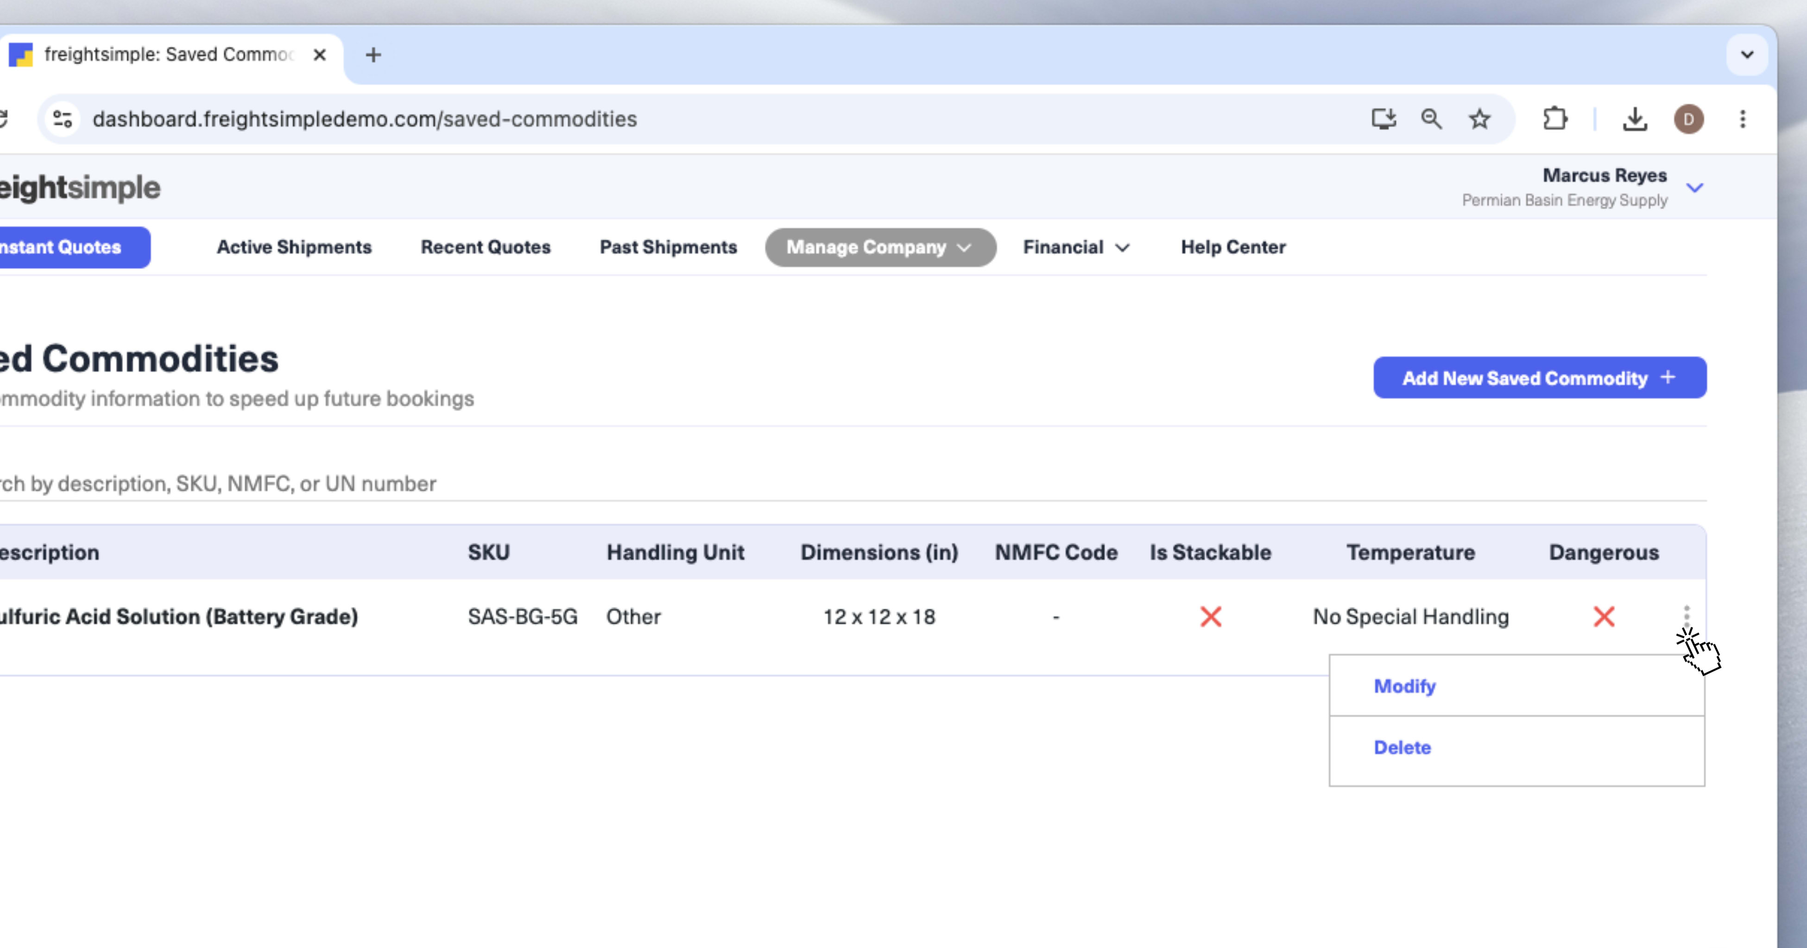Click the SKU value SAS-BG-5G
The image size is (1807, 948).
pyautogui.click(x=523, y=617)
